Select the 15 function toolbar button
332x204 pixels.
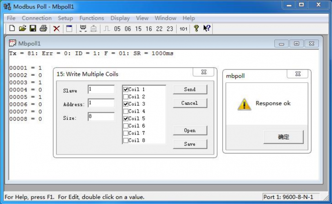[138, 29]
